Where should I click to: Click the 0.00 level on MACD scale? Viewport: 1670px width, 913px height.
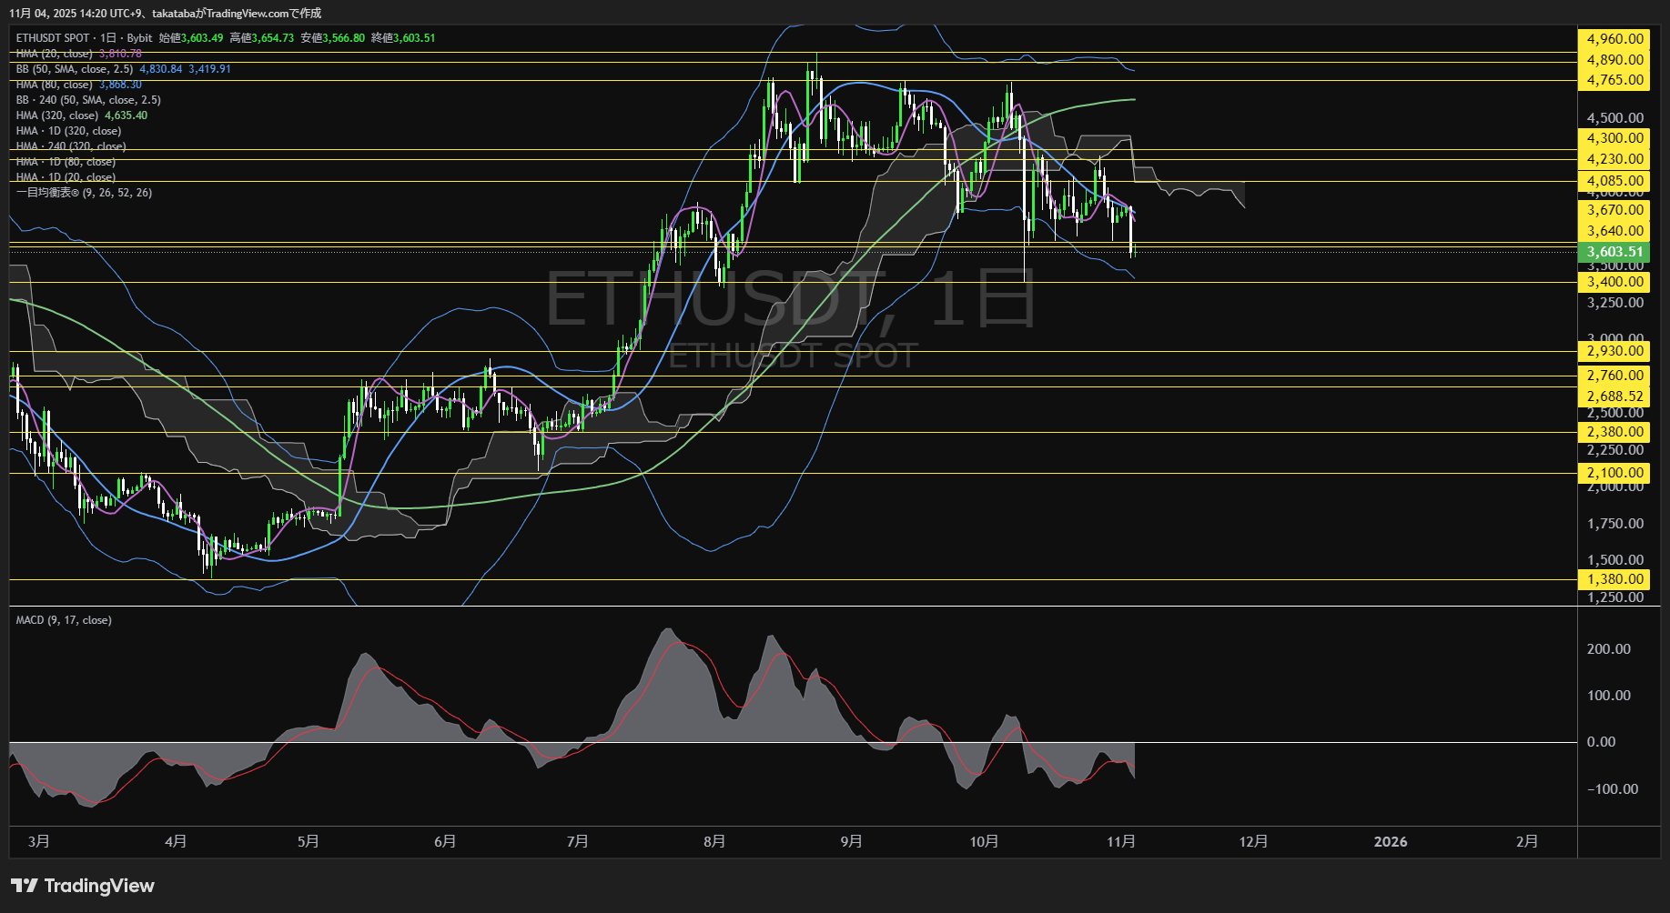(x=1601, y=742)
